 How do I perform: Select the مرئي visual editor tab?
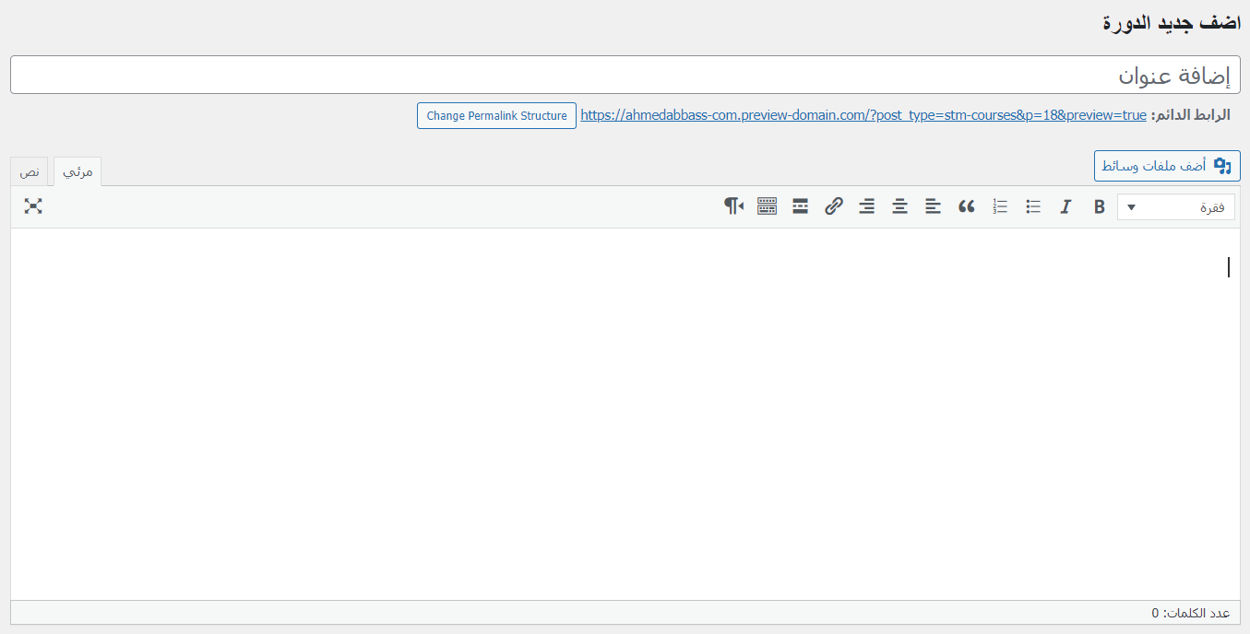(77, 172)
